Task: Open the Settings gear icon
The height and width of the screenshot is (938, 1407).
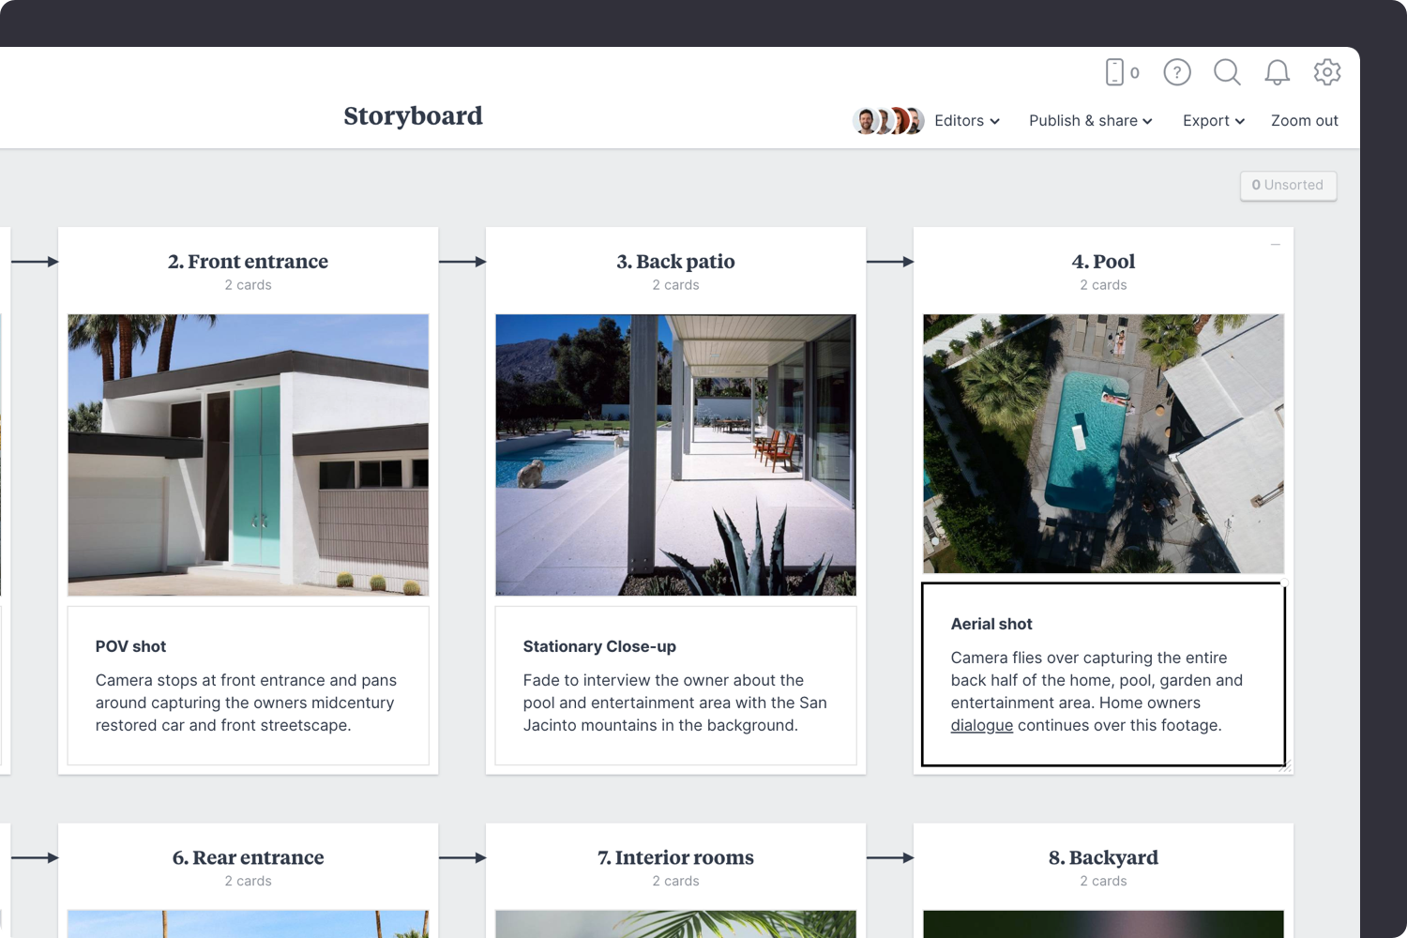Action: 1327,72
